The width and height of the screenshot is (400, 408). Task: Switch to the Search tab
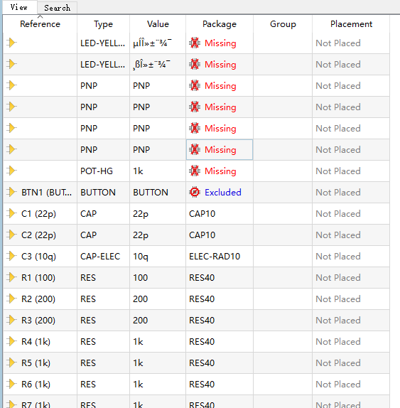click(58, 8)
